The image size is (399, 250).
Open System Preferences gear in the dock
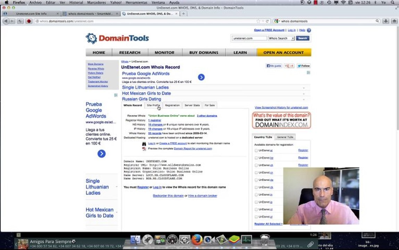coord(185,240)
